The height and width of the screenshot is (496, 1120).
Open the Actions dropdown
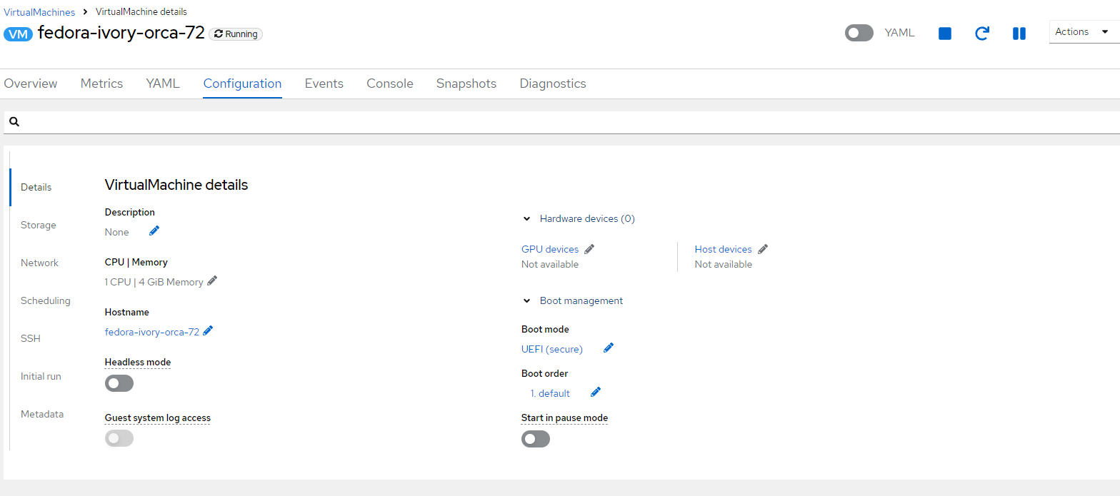(1084, 32)
